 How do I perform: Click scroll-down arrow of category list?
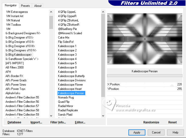(x=51, y=116)
